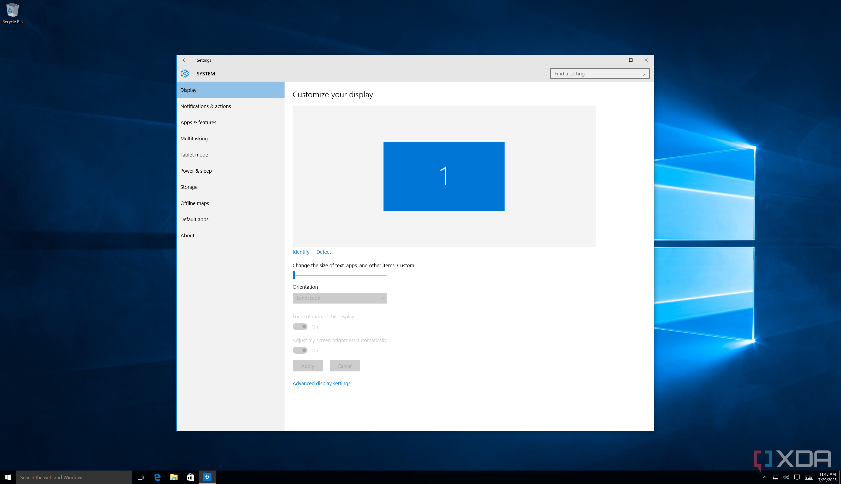Screen dimensions: 841x484
Task: Open Notifications & actions section
Action: coord(230,106)
